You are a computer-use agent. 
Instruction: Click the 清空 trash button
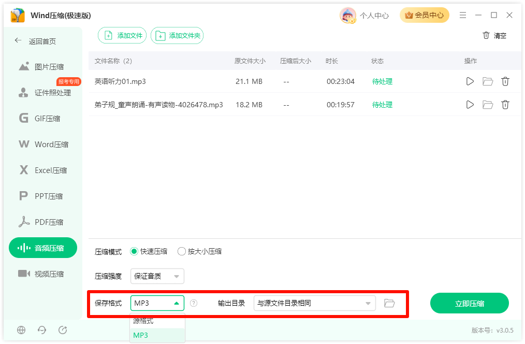[494, 36]
